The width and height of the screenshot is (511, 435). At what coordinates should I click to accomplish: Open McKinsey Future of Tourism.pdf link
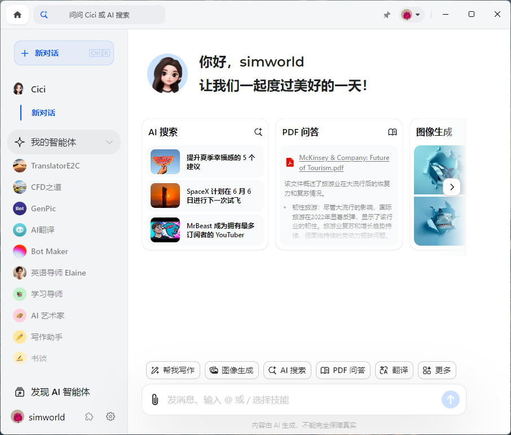(x=344, y=162)
